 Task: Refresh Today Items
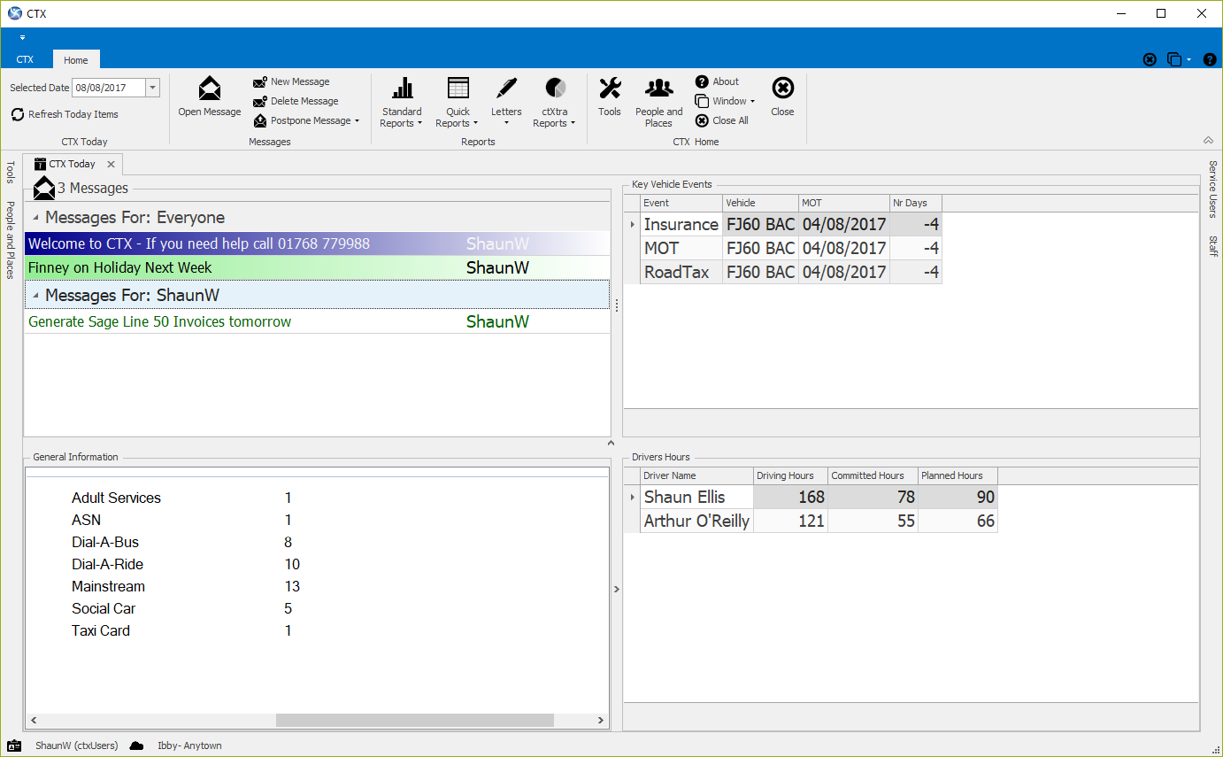click(x=65, y=114)
